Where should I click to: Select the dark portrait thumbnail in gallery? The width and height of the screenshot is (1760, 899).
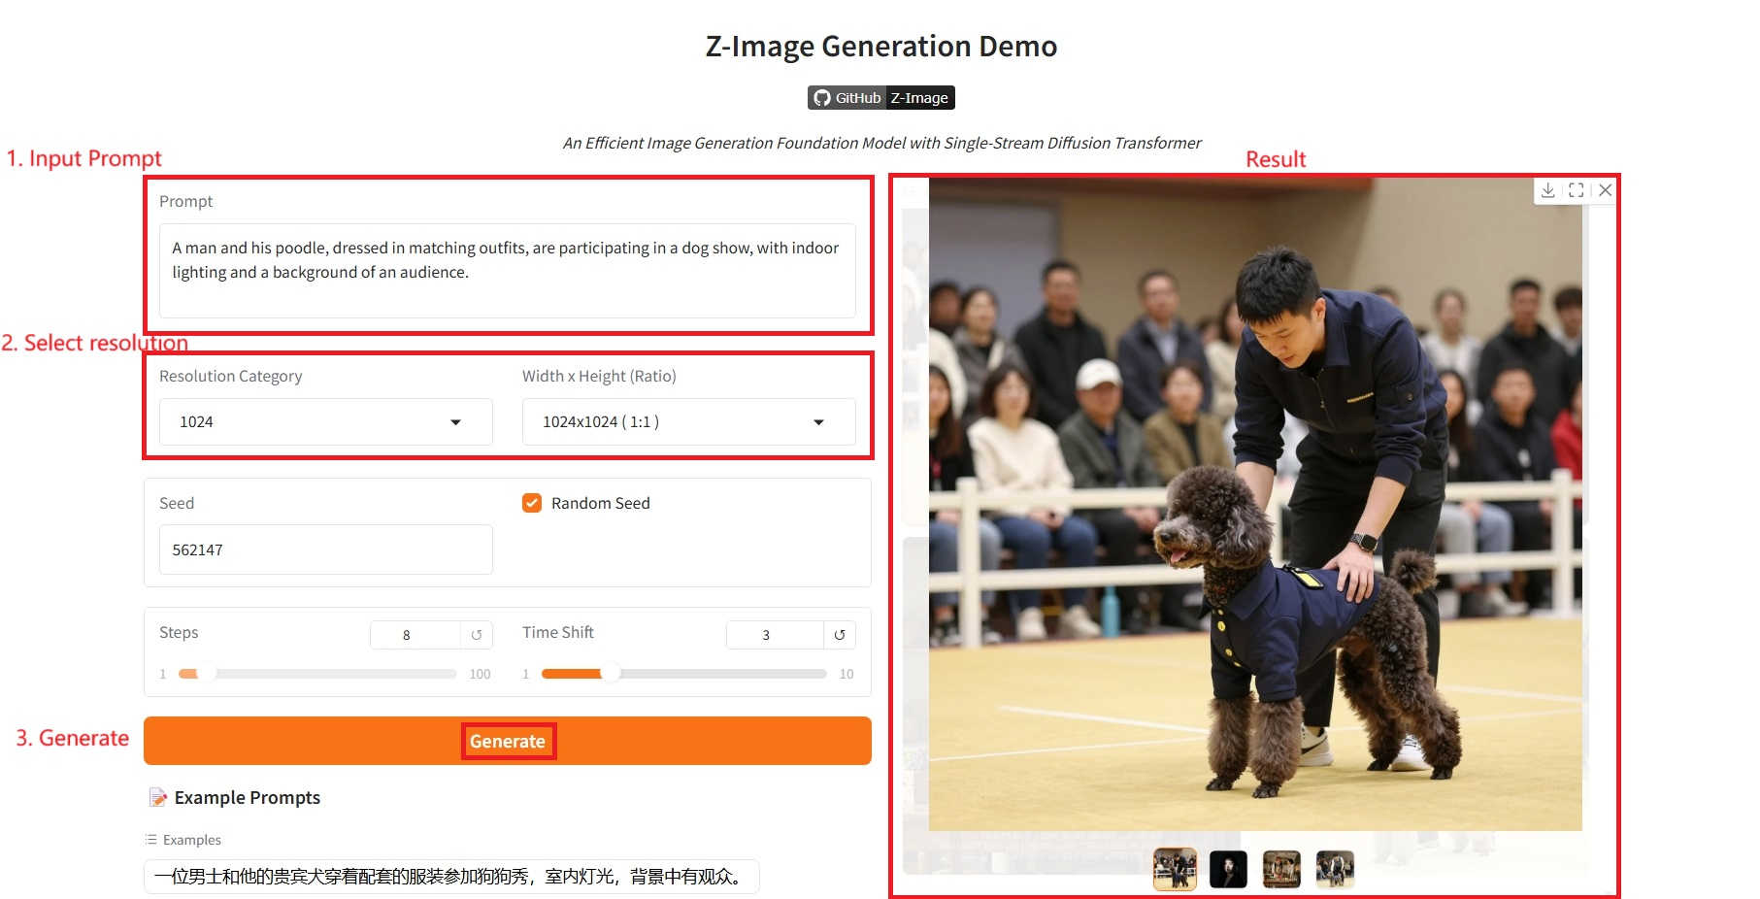coord(1228,869)
